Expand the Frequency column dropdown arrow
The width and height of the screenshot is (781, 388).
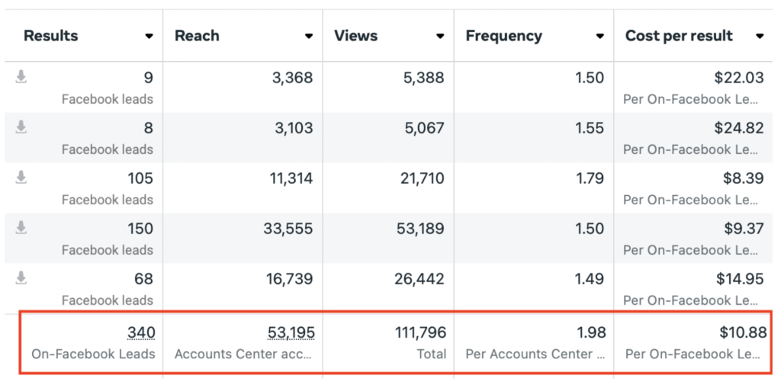click(599, 37)
